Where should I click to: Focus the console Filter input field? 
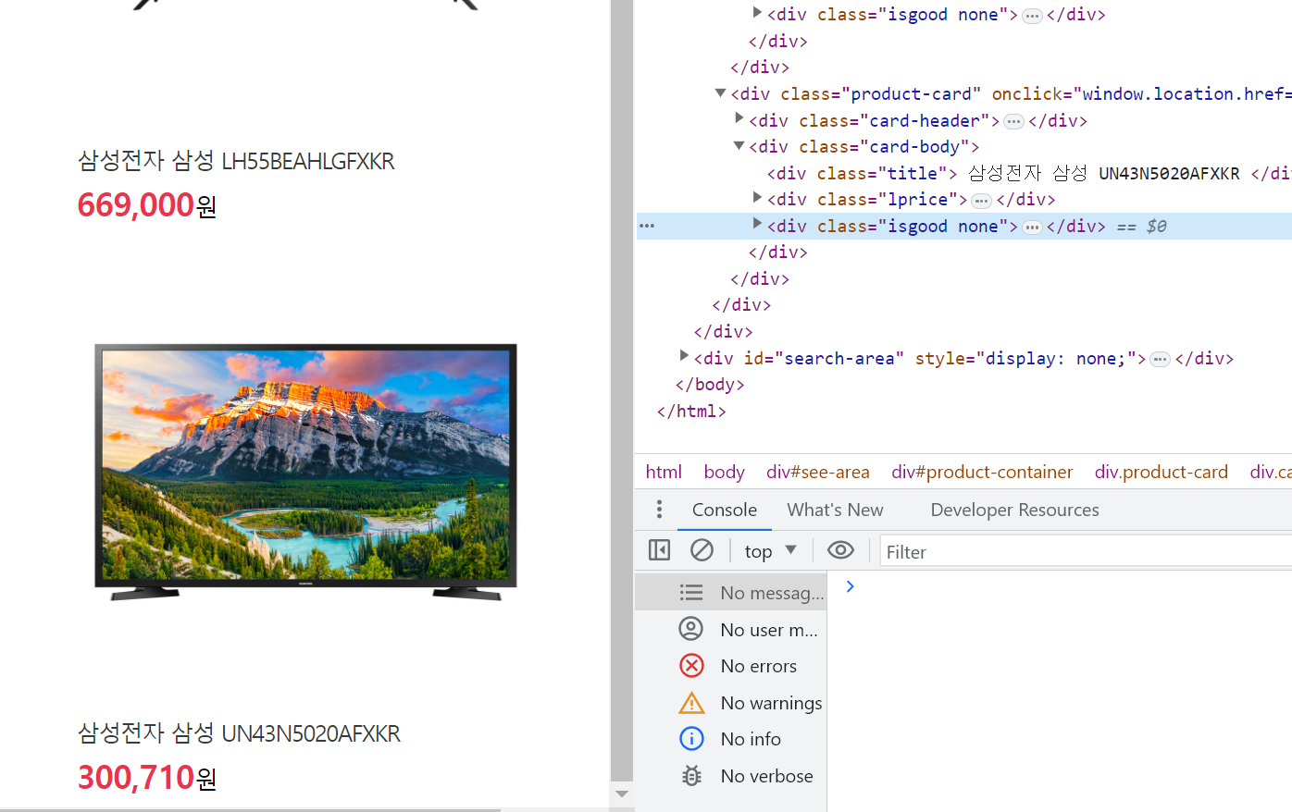1086,552
